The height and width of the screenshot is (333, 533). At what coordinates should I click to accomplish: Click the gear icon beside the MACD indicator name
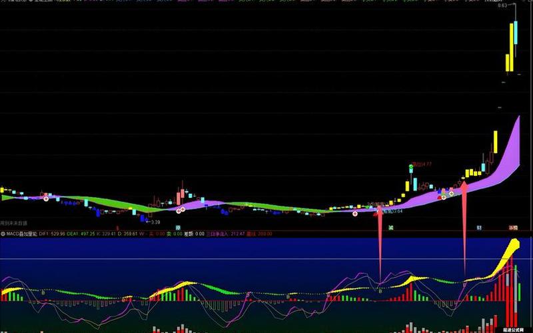(3, 234)
